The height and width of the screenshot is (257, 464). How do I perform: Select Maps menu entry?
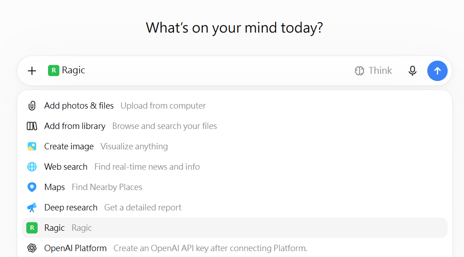[234, 187]
